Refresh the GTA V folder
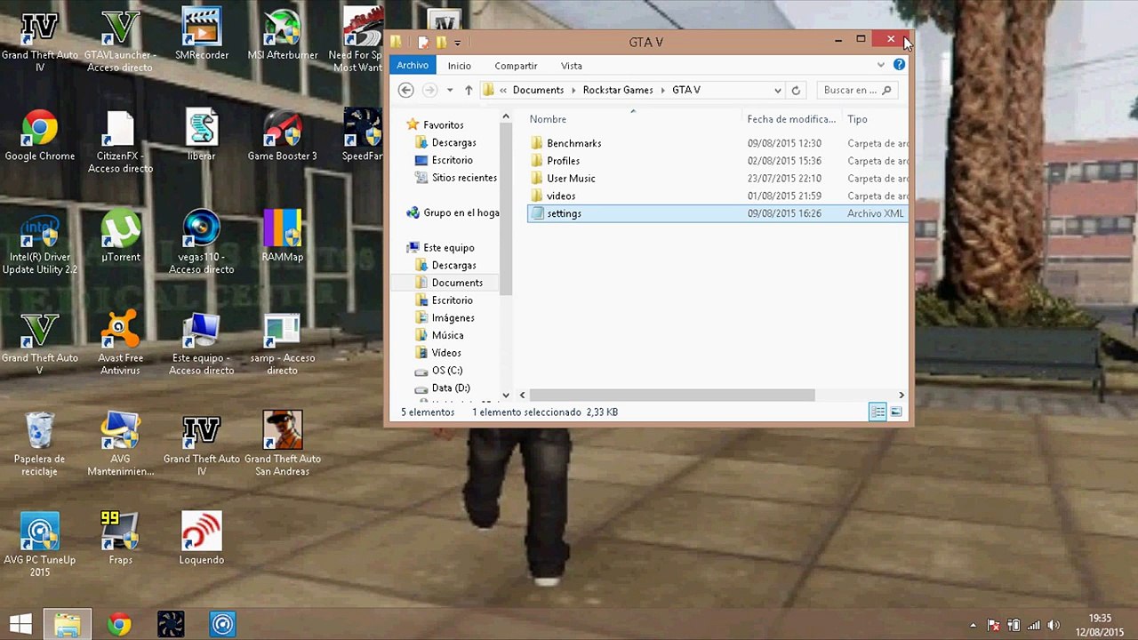1138x640 pixels. [796, 90]
